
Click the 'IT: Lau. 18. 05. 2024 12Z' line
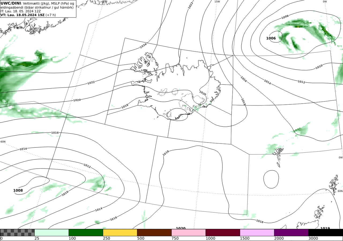point(21,11)
